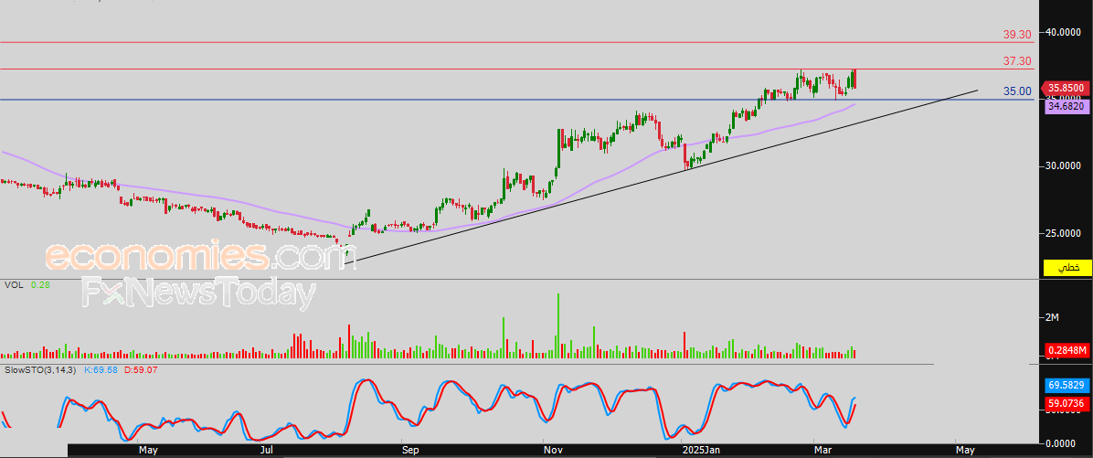Click the 25.0000 price scale label
This screenshot has height=458, width=1093.
[1065, 233]
